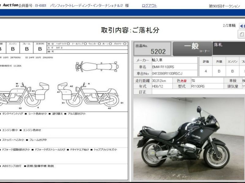
Task: Click the 外観 grade B cell
Action: coord(219,71)
